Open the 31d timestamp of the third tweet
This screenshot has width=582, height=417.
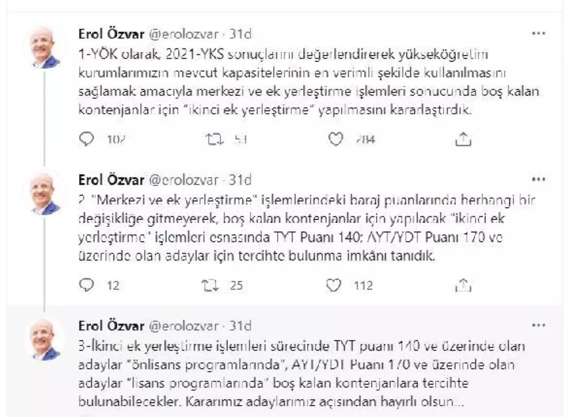tap(240, 325)
